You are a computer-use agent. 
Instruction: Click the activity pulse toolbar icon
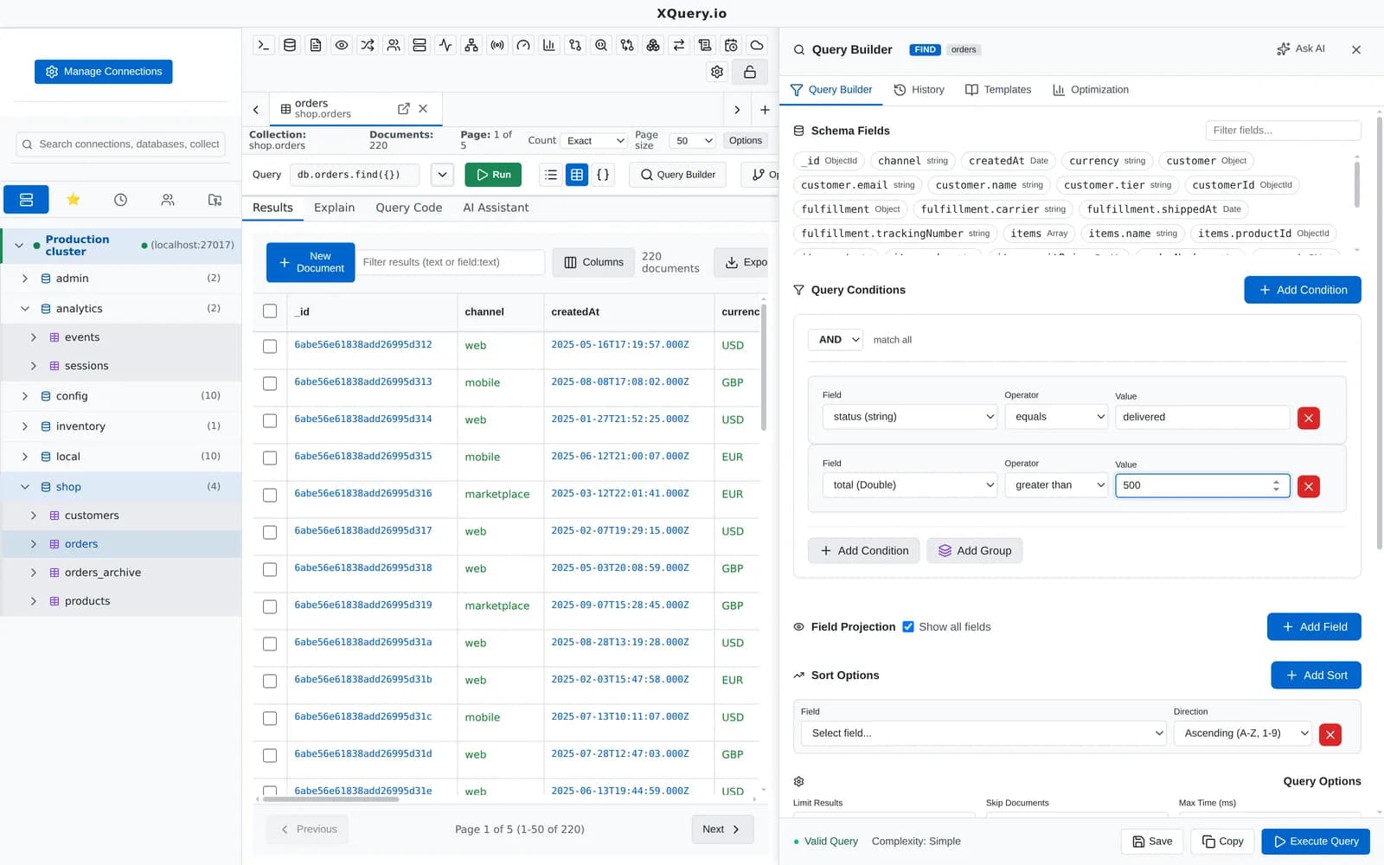445,45
